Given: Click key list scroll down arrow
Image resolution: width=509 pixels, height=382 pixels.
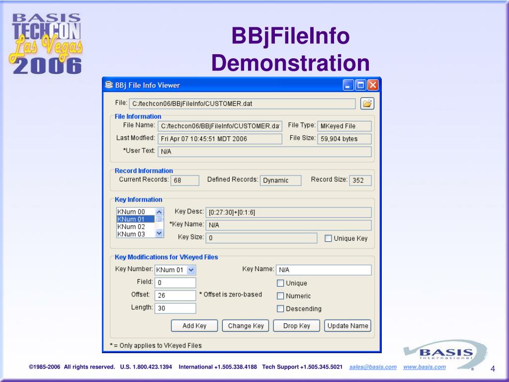Looking at the screenshot, I should point(159,233).
